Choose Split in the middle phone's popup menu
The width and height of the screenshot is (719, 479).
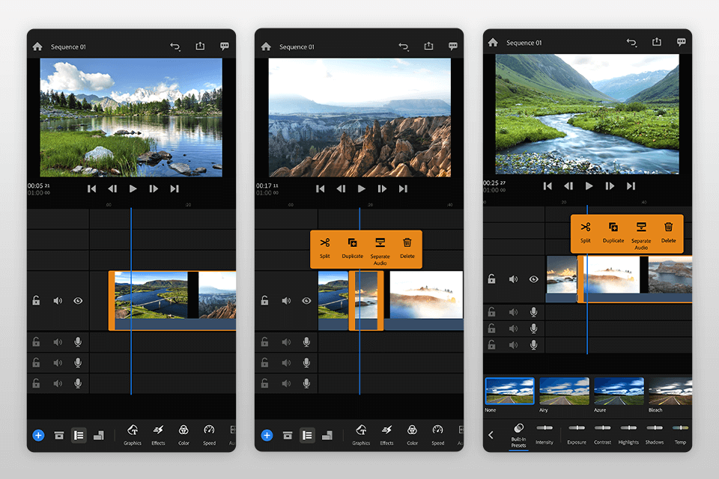click(x=324, y=248)
